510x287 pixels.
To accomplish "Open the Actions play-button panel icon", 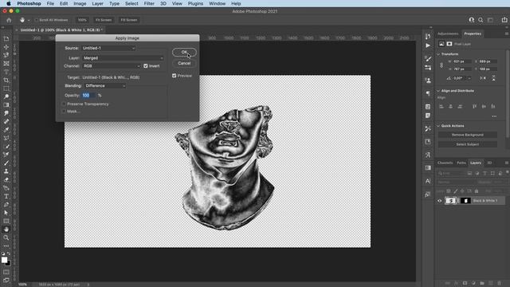I will [x=428, y=45].
